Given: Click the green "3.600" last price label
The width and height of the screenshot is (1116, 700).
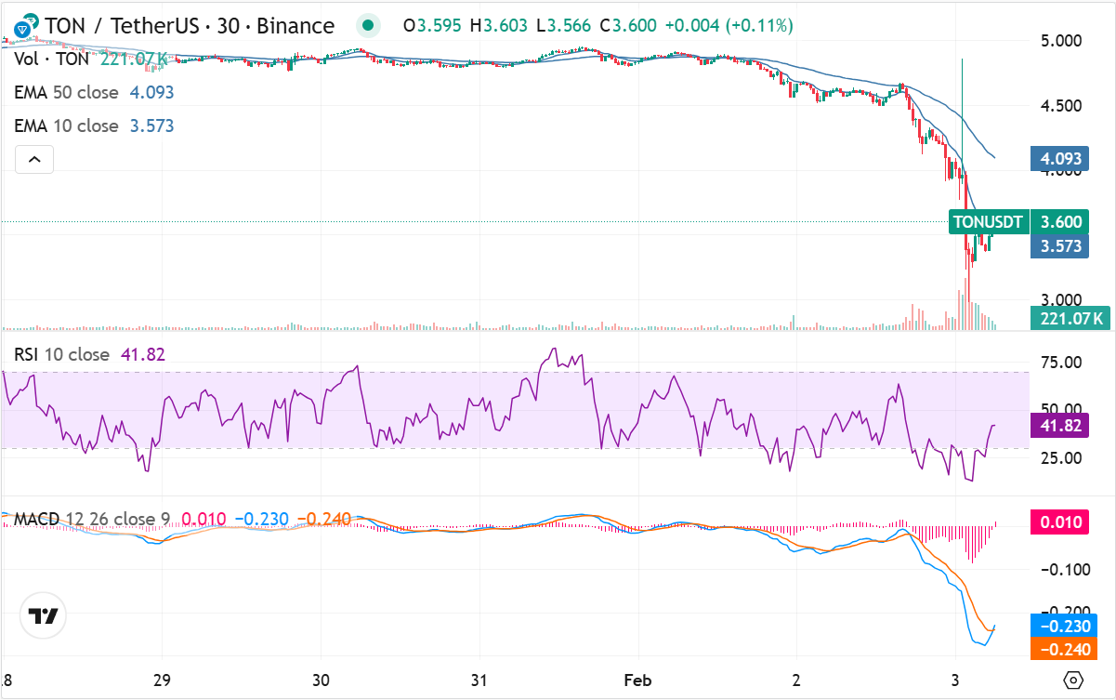Looking at the screenshot, I should coord(1060,222).
